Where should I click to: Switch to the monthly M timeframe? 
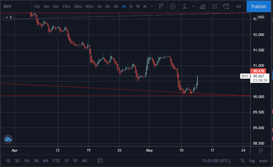point(145,7)
